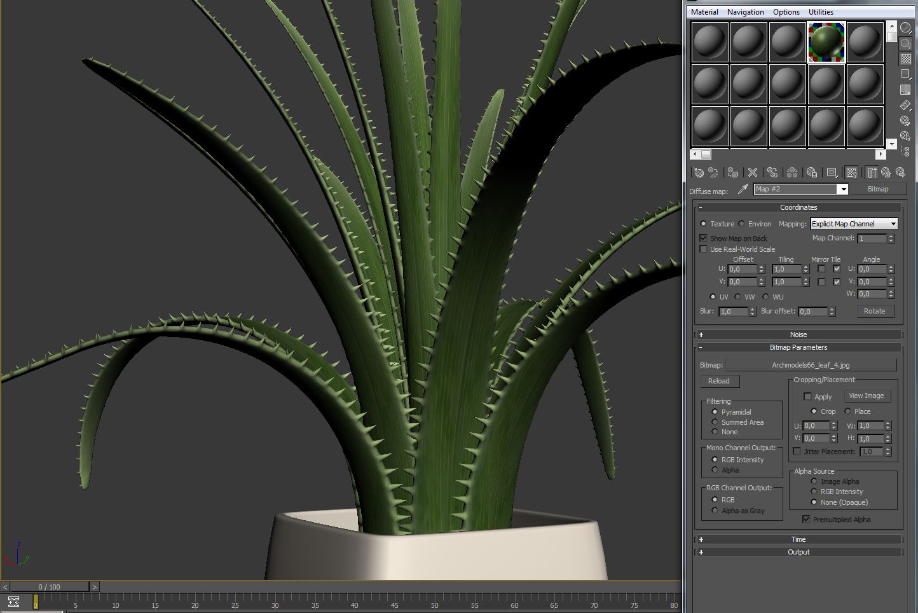Viewport: 918px width, 613px height.
Task: Click the Material ID Channel icon
Action: (x=832, y=172)
